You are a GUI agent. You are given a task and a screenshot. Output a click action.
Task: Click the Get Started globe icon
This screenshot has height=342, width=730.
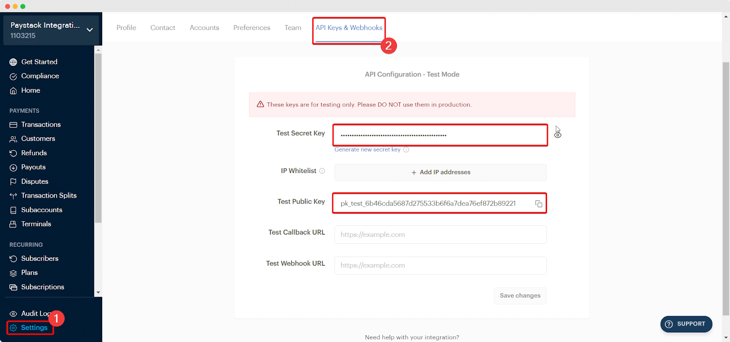coord(13,62)
